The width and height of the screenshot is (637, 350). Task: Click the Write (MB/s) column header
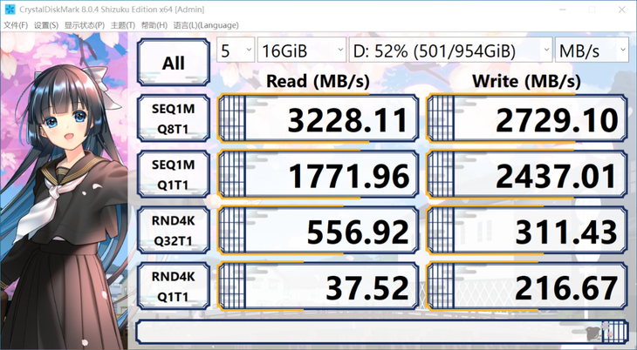coord(526,81)
